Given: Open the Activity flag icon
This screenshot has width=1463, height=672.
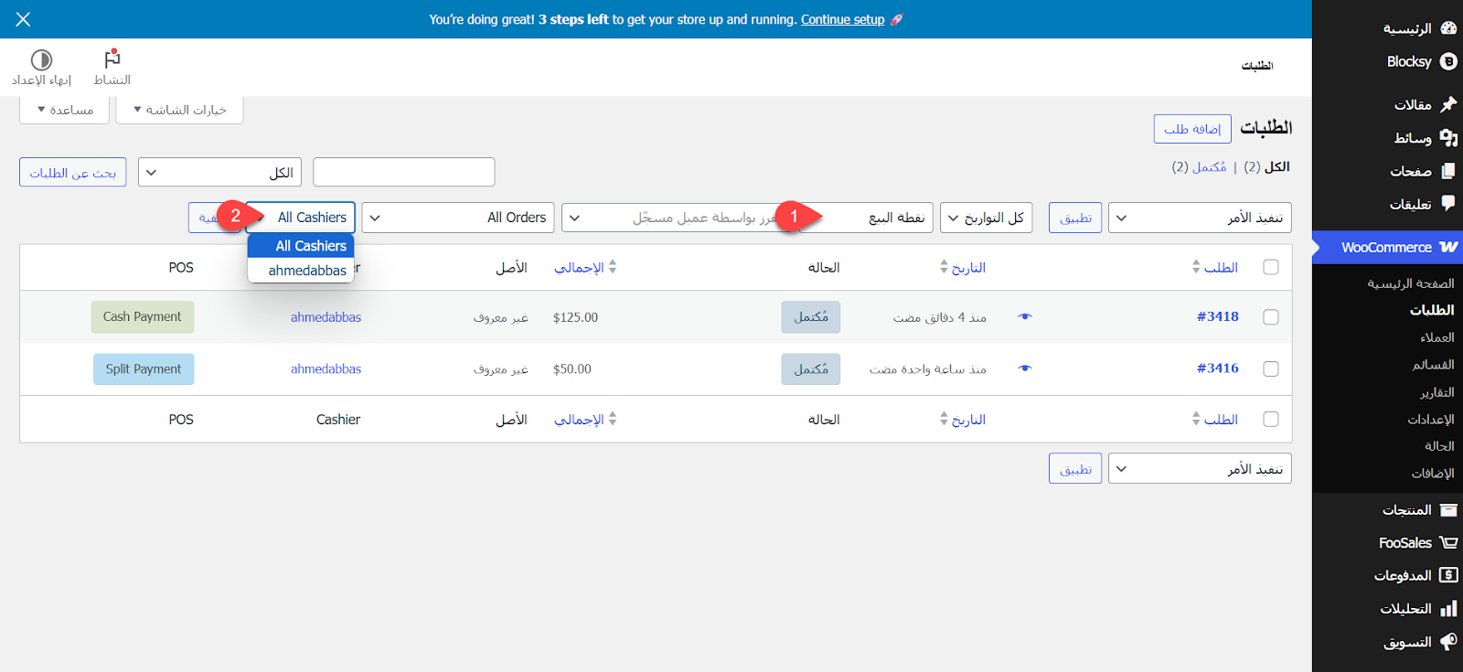Looking at the screenshot, I should coord(112,59).
